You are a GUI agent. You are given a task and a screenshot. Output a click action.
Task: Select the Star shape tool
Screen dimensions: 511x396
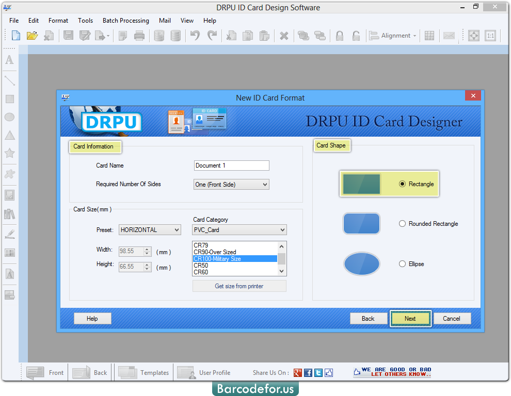(9, 153)
